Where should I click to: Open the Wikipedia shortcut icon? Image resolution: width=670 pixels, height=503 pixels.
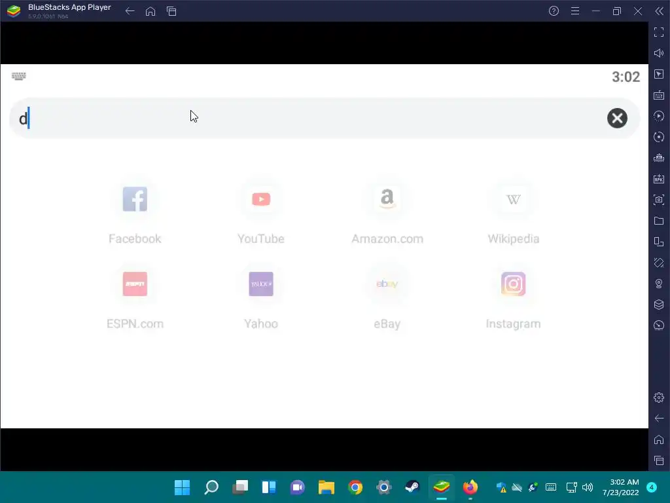513,199
